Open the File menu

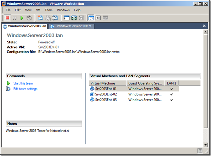(8, 10)
